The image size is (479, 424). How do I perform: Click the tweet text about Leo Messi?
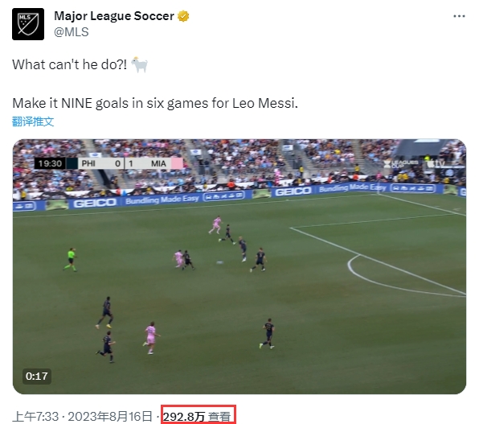tap(155, 103)
